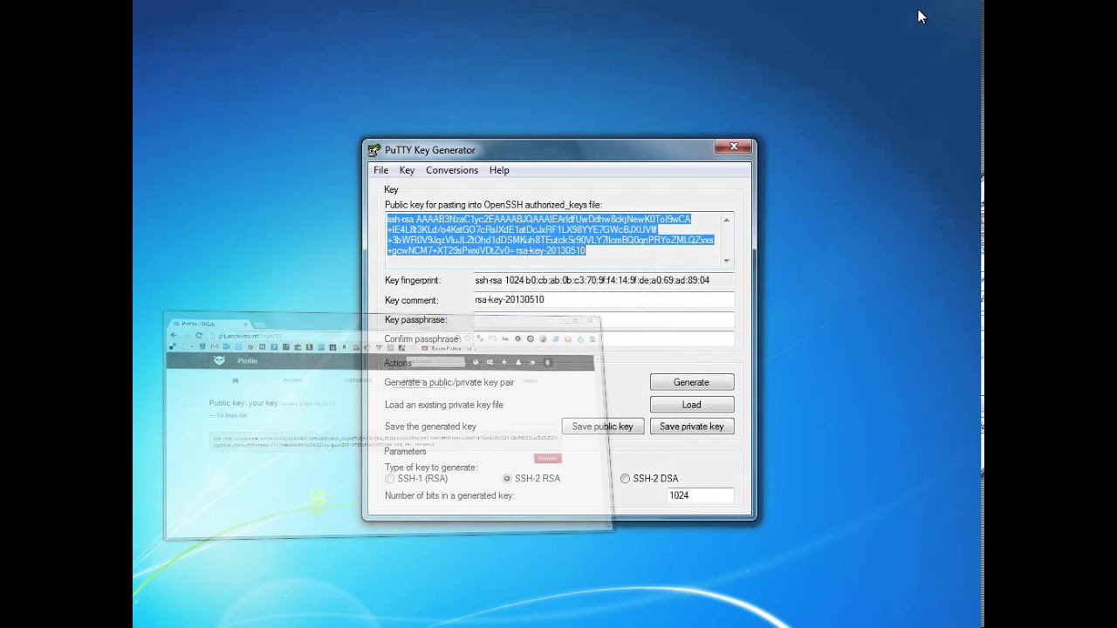Click the public key box scroll down arrow
Screen dimensions: 1117x628
point(726,260)
